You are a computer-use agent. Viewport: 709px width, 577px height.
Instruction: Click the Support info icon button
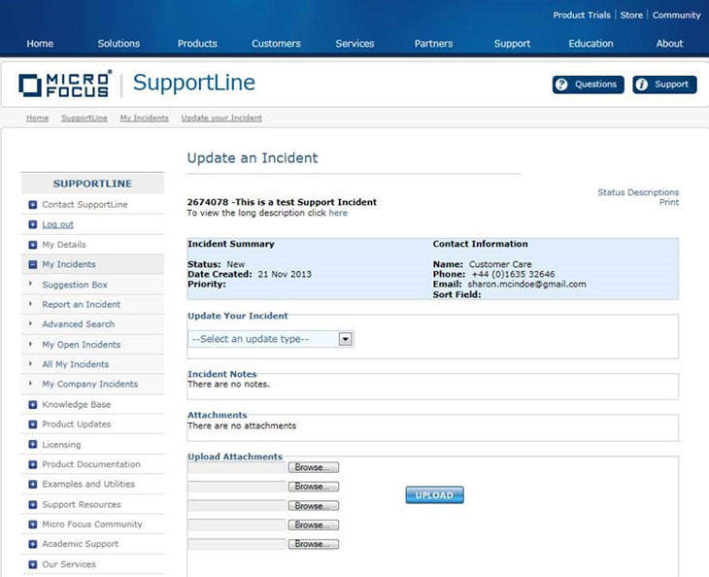tap(664, 85)
